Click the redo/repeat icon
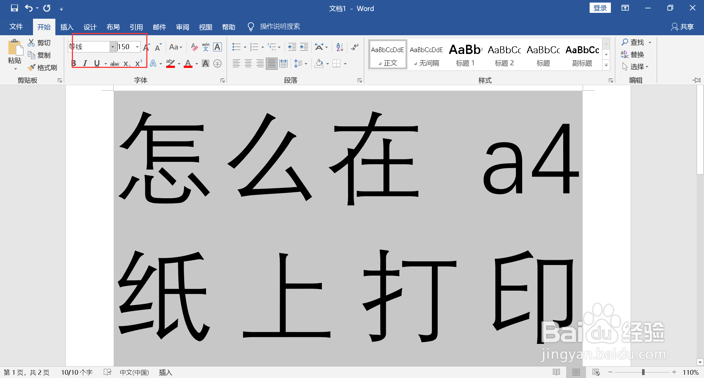This screenshot has width=704, height=378. (x=47, y=8)
